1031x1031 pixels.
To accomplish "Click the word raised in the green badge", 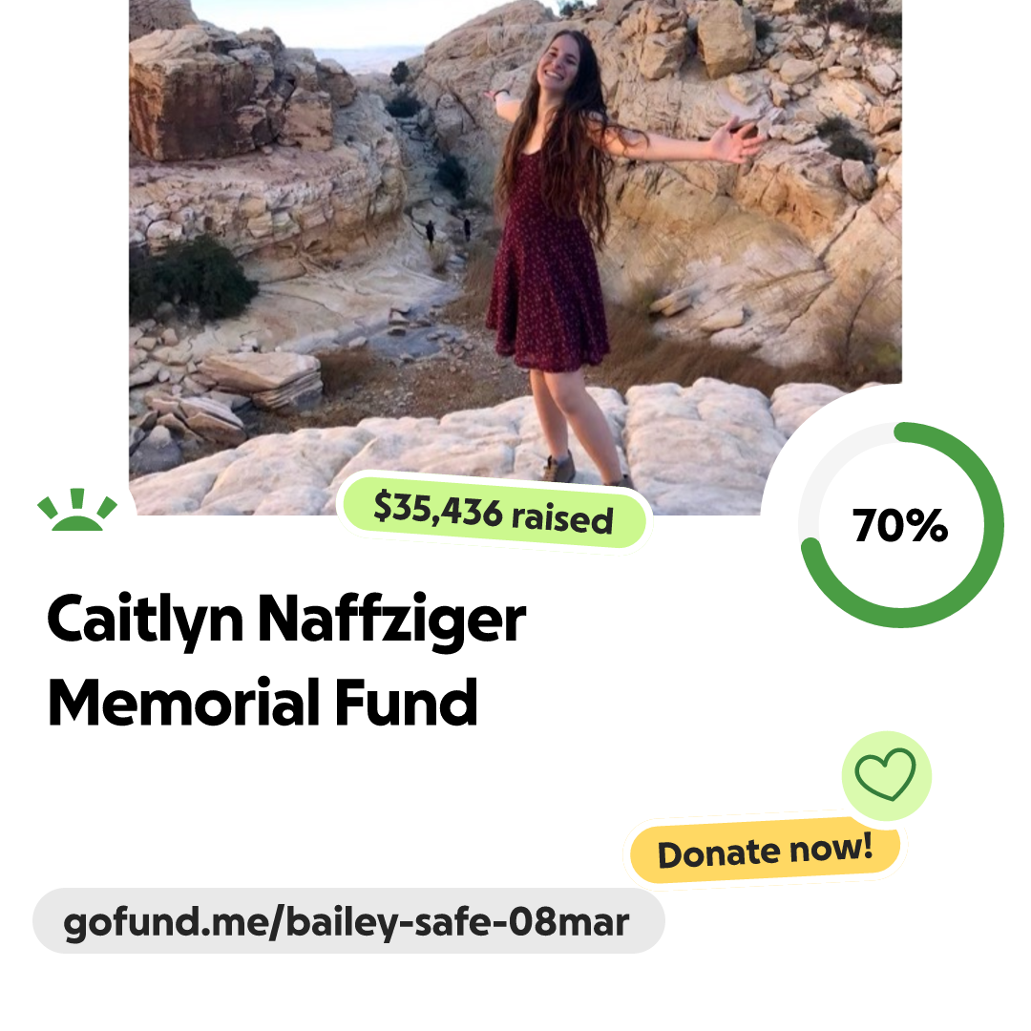I will pyautogui.click(x=563, y=518).
